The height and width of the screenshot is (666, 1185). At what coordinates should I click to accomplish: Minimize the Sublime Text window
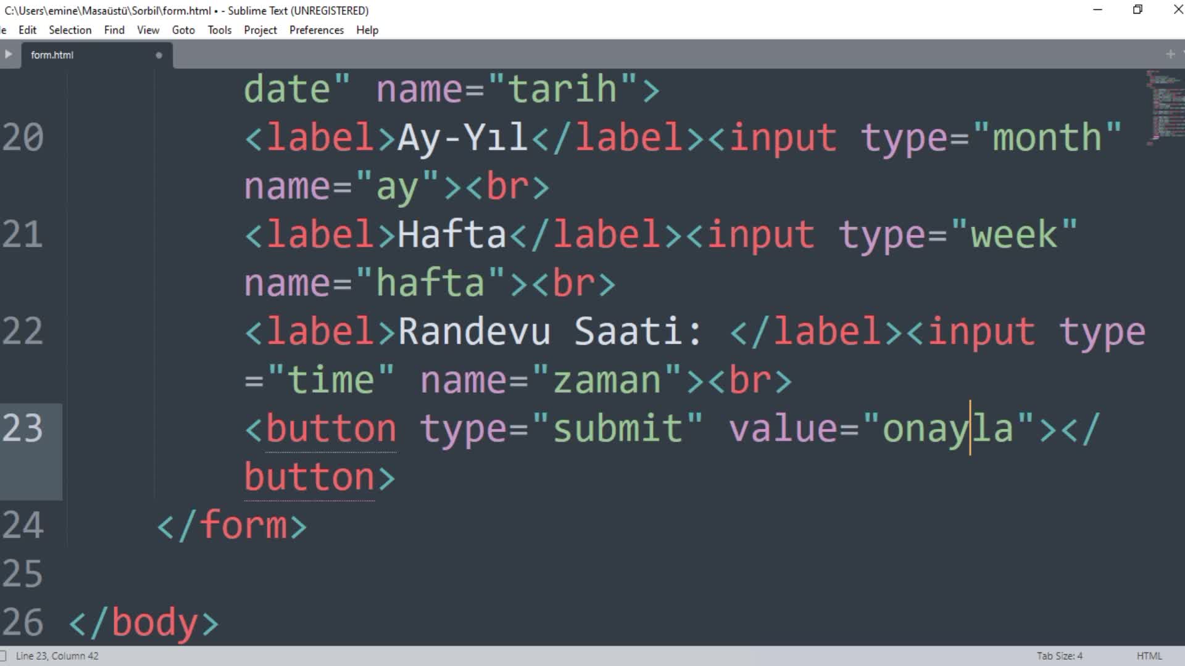(1097, 10)
